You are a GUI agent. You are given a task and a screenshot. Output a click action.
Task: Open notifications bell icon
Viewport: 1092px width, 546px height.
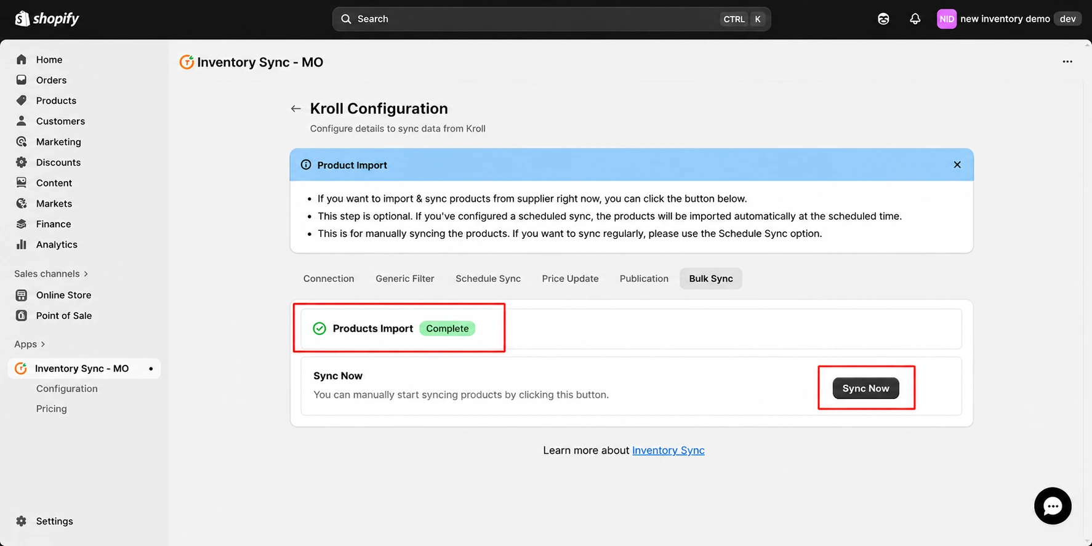coord(915,19)
